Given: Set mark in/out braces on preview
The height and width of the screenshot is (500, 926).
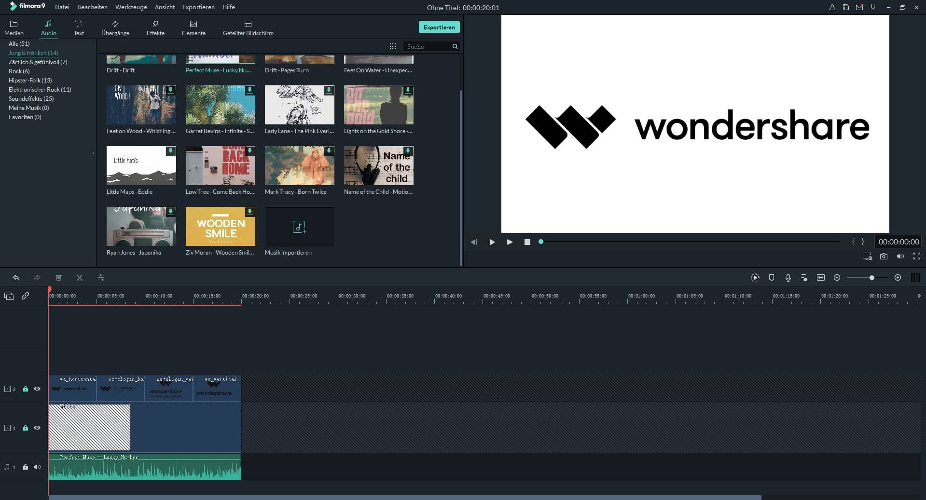Looking at the screenshot, I should click(858, 242).
